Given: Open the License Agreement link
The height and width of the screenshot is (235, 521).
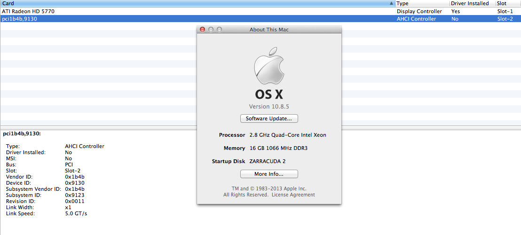Looking at the screenshot, I should click(x=293, y=195).
